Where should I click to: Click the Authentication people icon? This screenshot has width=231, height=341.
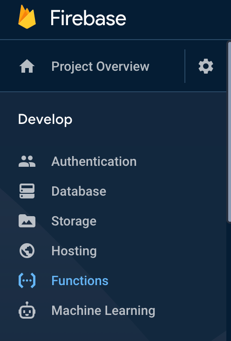point(27,161)
